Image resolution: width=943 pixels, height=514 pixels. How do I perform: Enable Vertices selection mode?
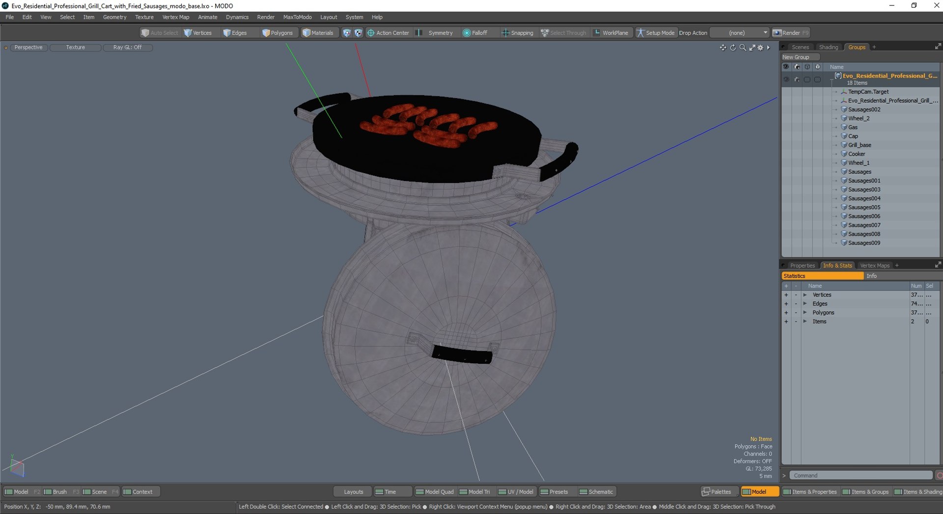pyautogui.click(x=197, y=33)
